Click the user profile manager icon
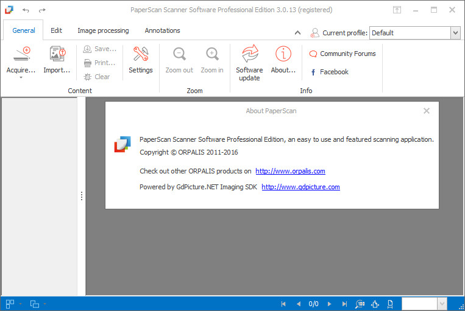This screenshot has width=465, height=311. pyautogui.click(x=314, y=33)
